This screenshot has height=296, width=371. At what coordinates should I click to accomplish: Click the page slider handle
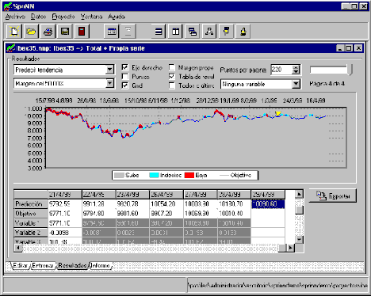click(350, 70)
